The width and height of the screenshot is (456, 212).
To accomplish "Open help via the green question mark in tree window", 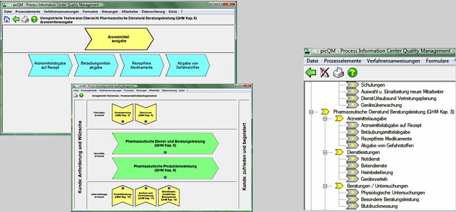I will point(352,73).
